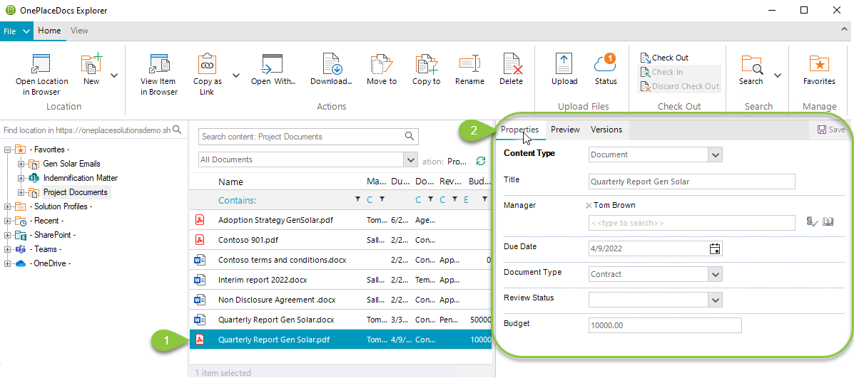Expand the Review Status dropdown
This screenshot has width=854, height=378.
(715, 300)
